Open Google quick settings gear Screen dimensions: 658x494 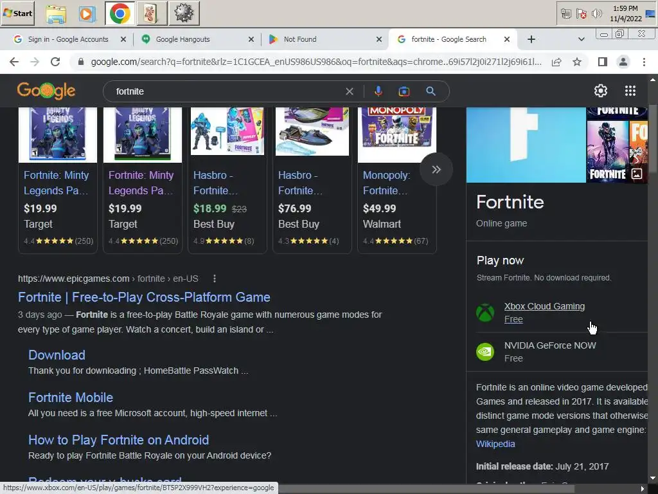click(x=601, y=90)
